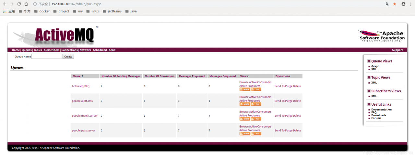This screenshot has width=415, height=157.
Task: Delete the people.alert.sms queue
Action: [x=297, y=101]
